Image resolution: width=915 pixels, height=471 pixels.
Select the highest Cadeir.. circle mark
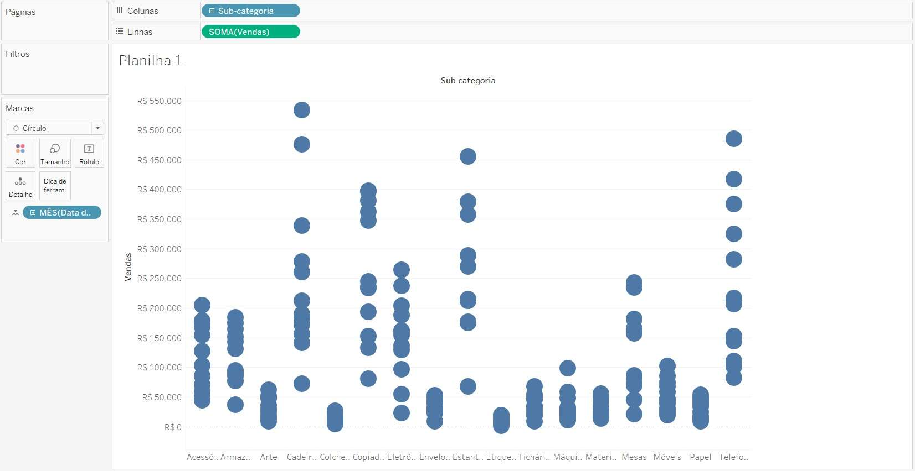click(302, 110)
